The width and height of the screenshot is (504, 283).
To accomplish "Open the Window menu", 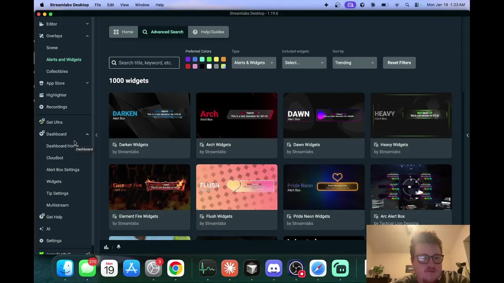I will click(x=142, y=5).
